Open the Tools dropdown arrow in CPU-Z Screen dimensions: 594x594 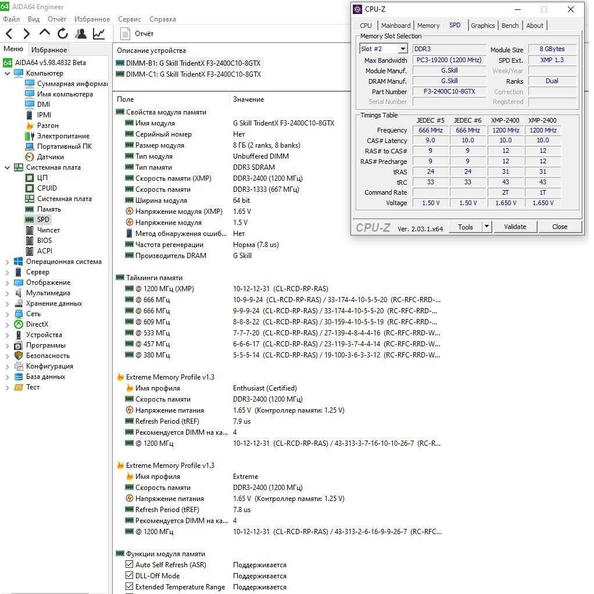coord(486,227)
